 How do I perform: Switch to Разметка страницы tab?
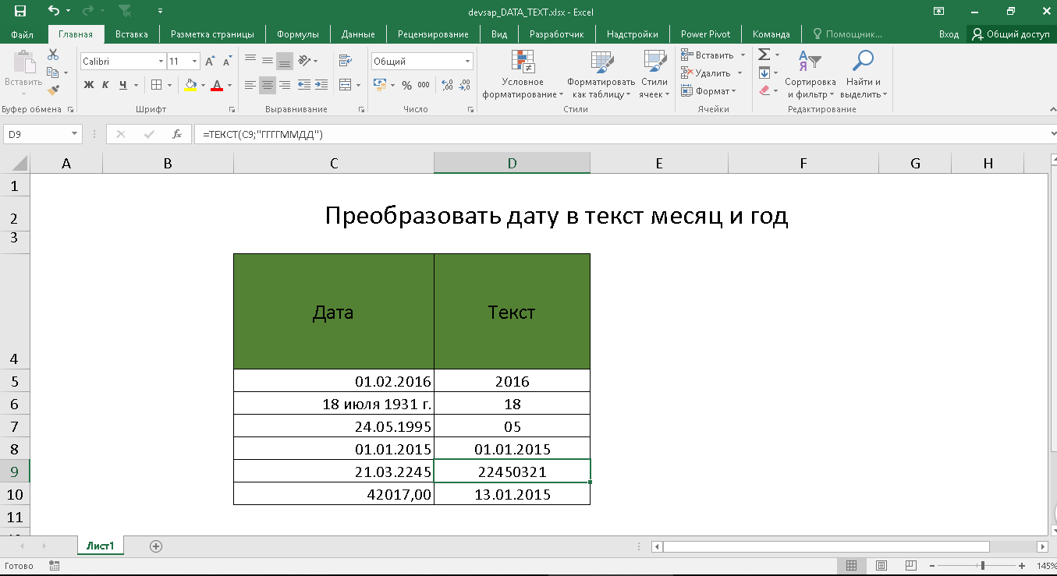coord(212,34)
